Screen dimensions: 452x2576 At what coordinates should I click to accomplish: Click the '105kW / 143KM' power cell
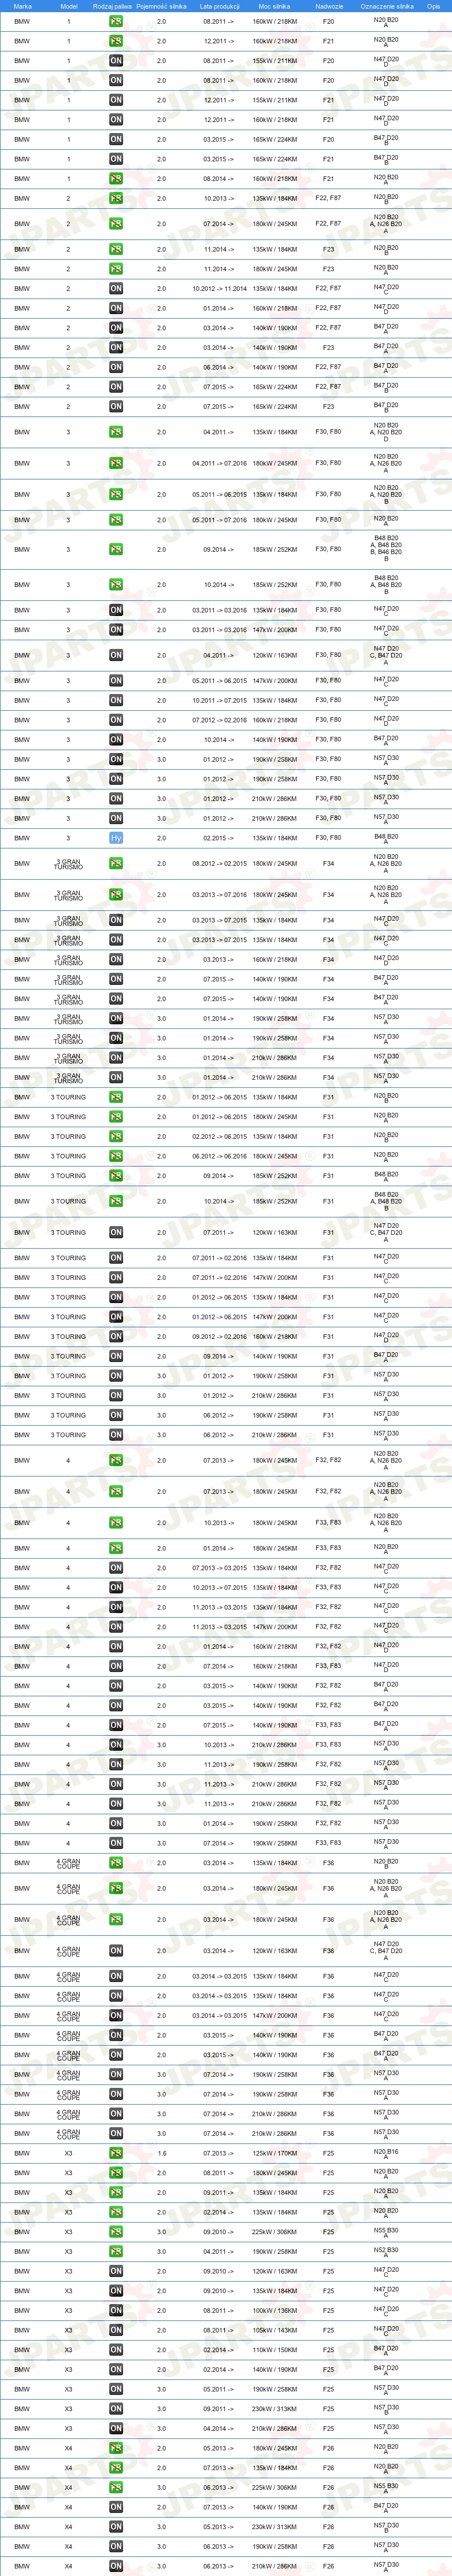pyautogui.click(x=274, y=2330)
